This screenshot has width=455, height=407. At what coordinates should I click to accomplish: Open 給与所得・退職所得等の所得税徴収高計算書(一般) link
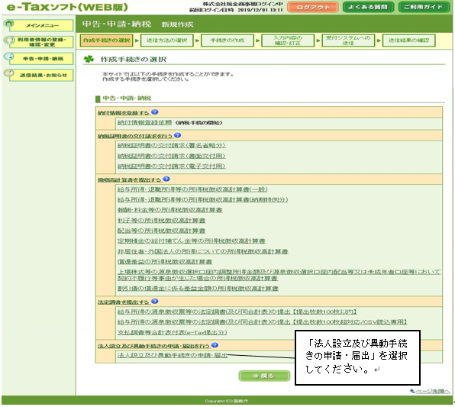tap(192, 189)
